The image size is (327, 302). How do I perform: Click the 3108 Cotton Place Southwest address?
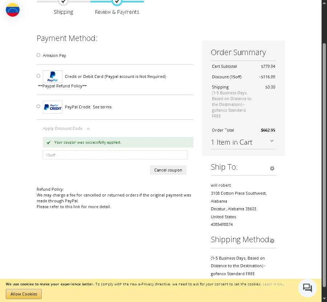[x=238, y=193]
